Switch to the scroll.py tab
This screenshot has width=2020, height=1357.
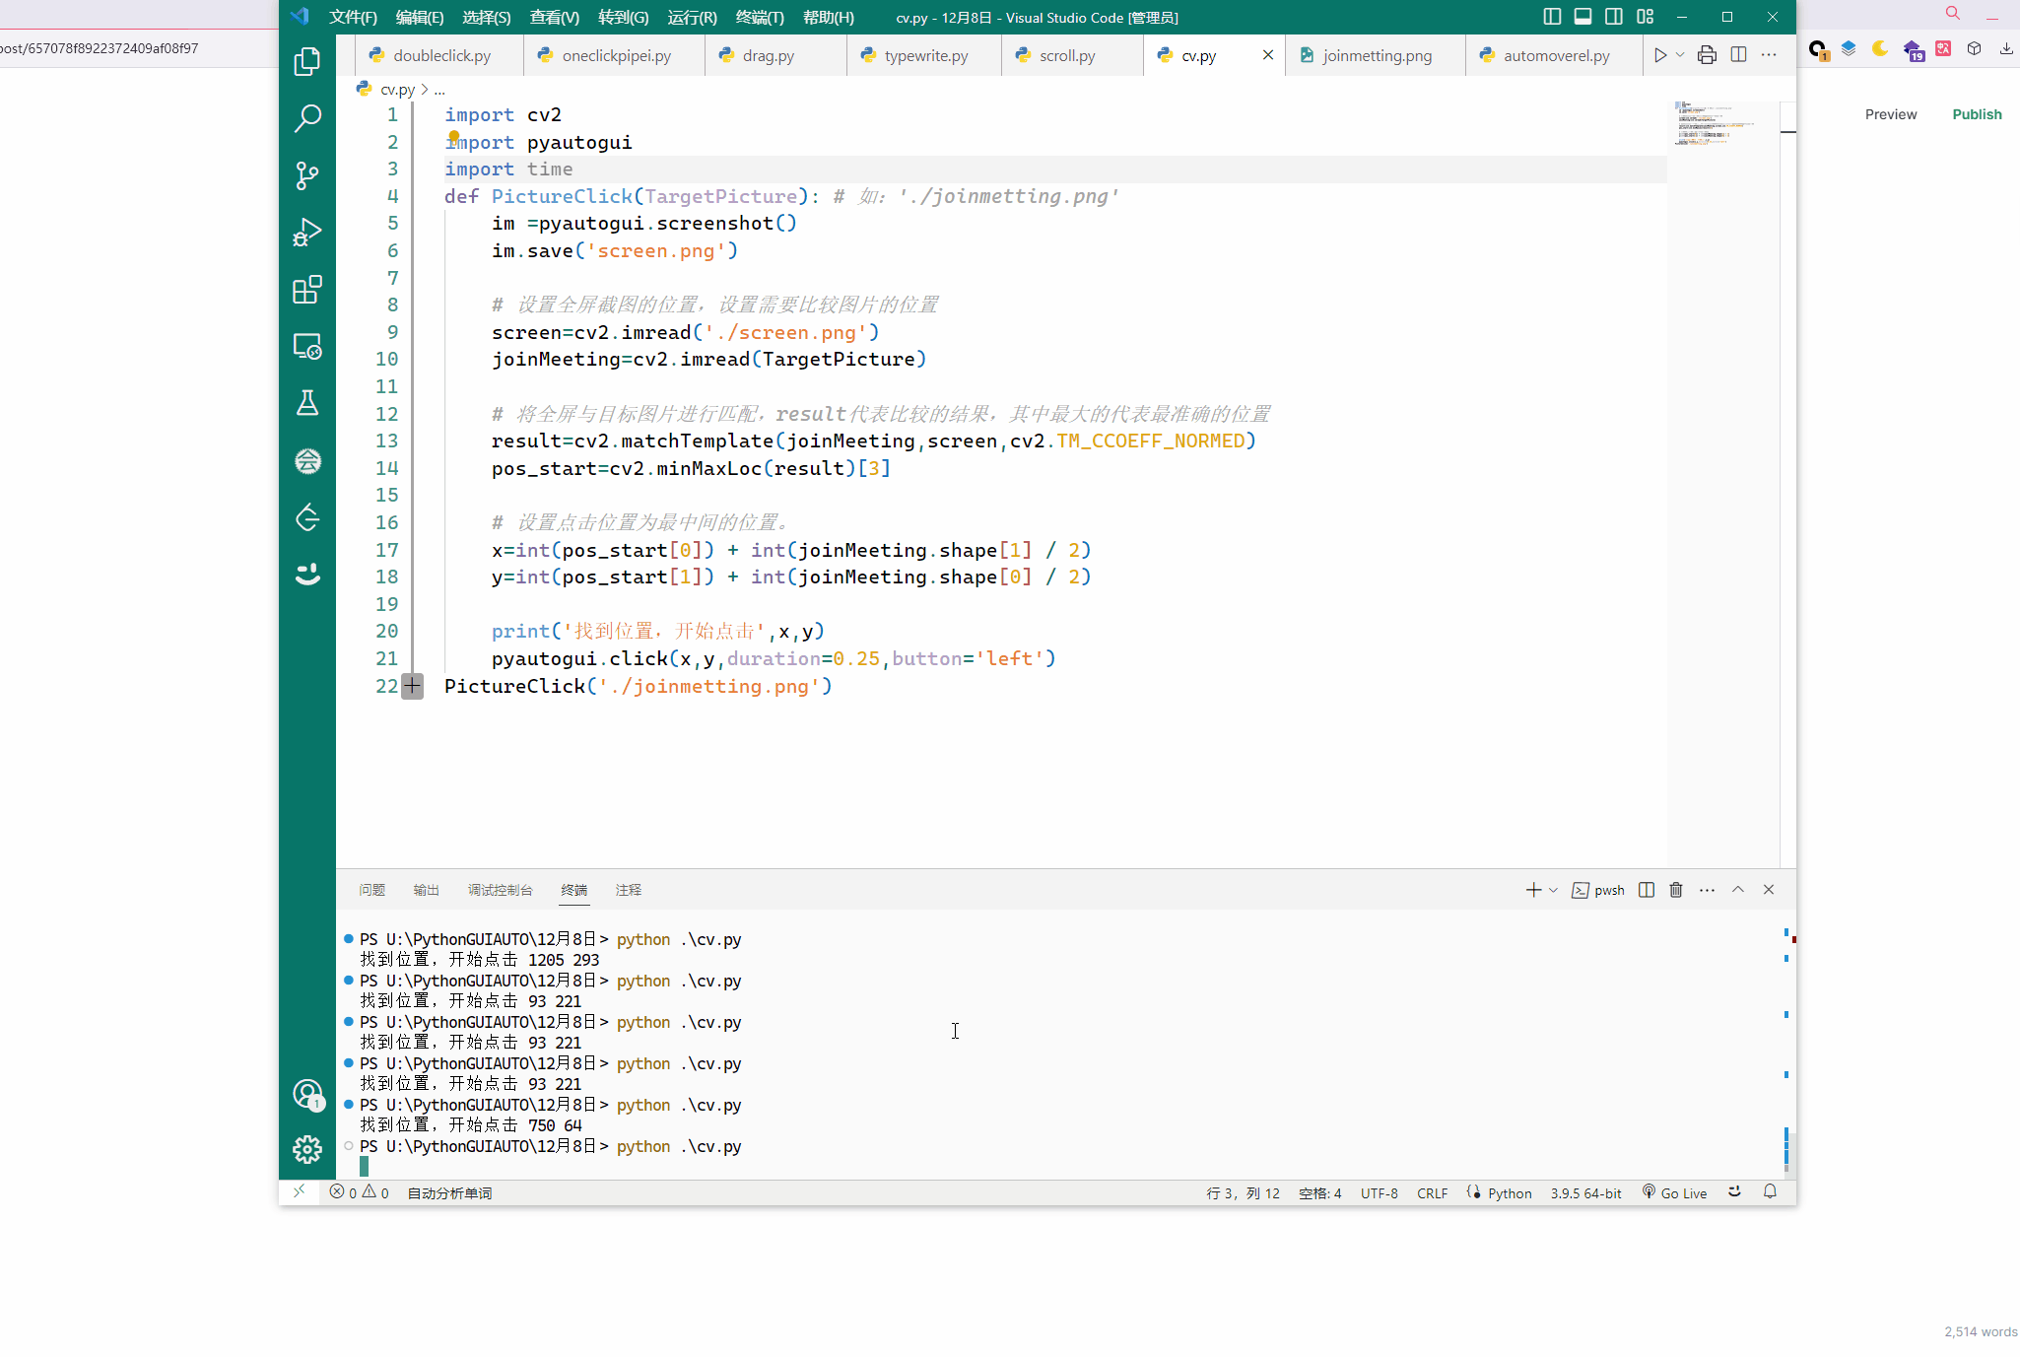(x=1072, y=55)
